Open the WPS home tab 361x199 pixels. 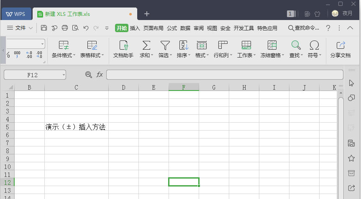point(16,14)
